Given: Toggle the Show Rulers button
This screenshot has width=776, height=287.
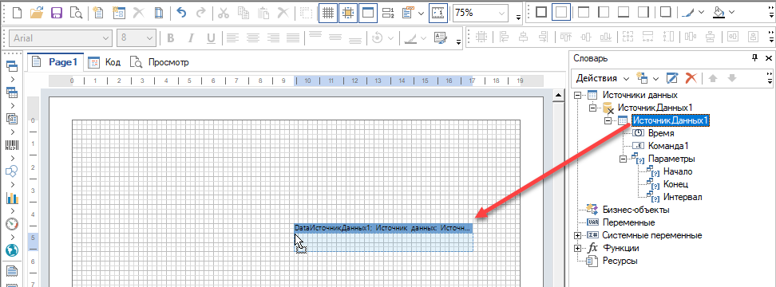Looking at the screenshot, I should [438, 13].
